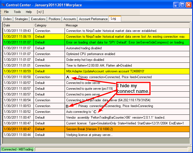Close the Control Center window
This screenshot has height=153, width=193.
189,5
